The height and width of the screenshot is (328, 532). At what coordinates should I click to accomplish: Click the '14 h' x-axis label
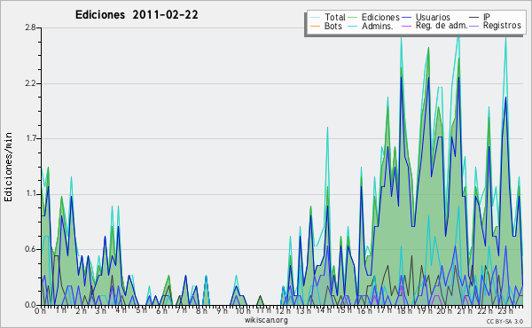point(324,310)
